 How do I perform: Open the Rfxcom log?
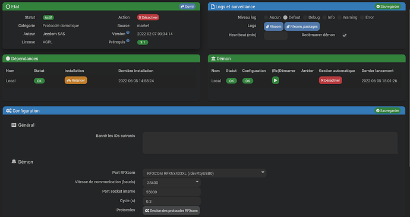tap(273, 27)
